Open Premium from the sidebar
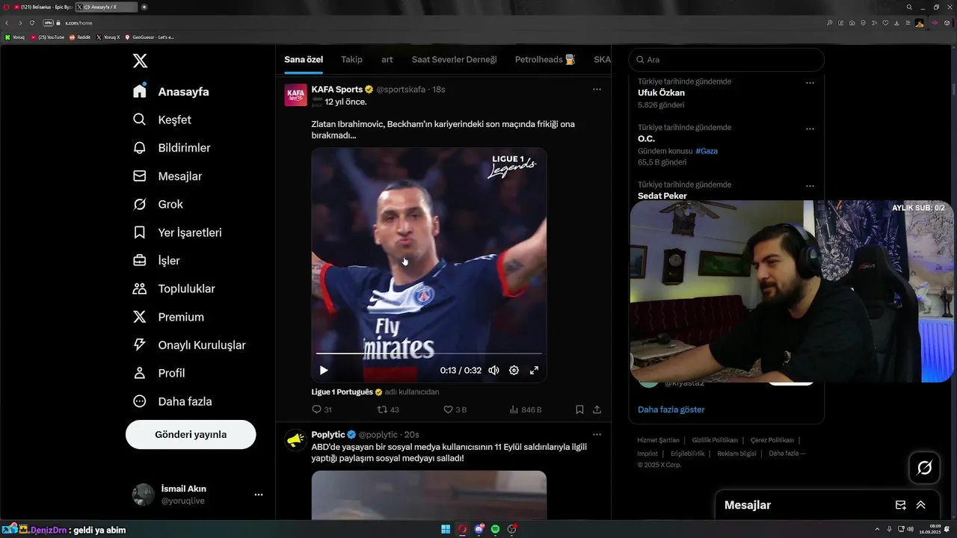The height and width of the screenshot is (538, 957). click(x=168, y=317)
